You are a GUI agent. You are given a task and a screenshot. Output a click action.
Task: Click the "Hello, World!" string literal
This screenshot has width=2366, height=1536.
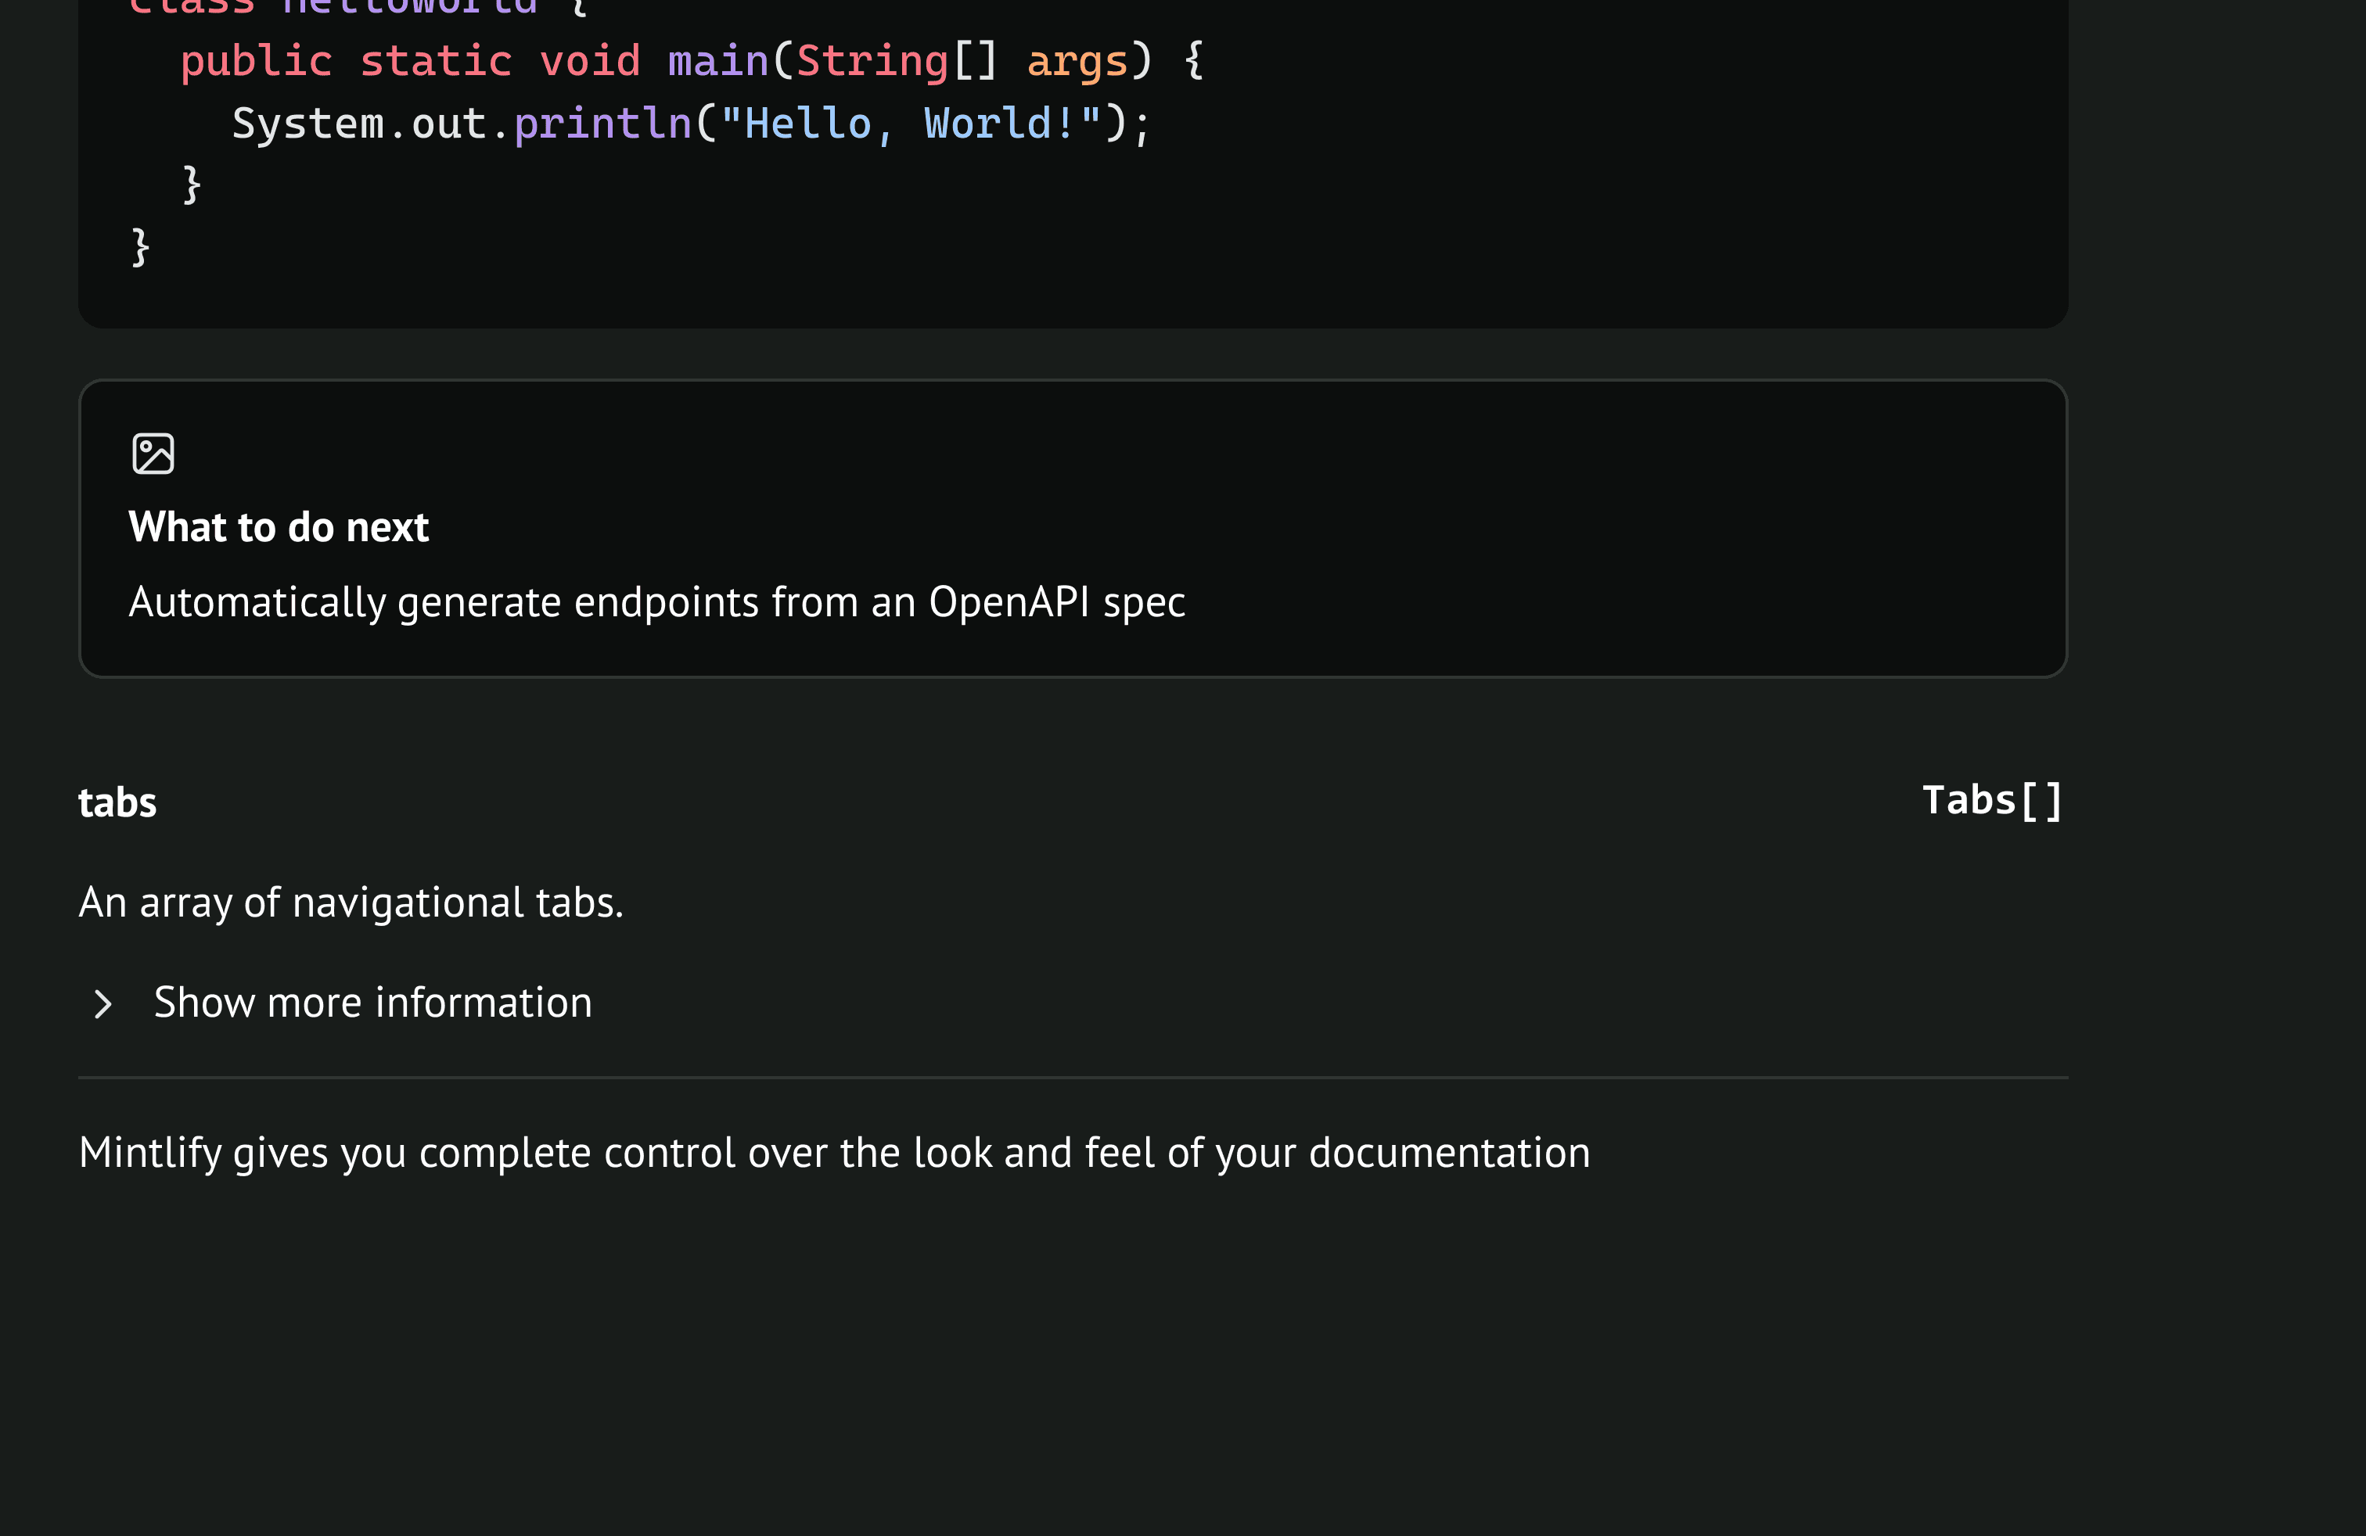(910, 124)
